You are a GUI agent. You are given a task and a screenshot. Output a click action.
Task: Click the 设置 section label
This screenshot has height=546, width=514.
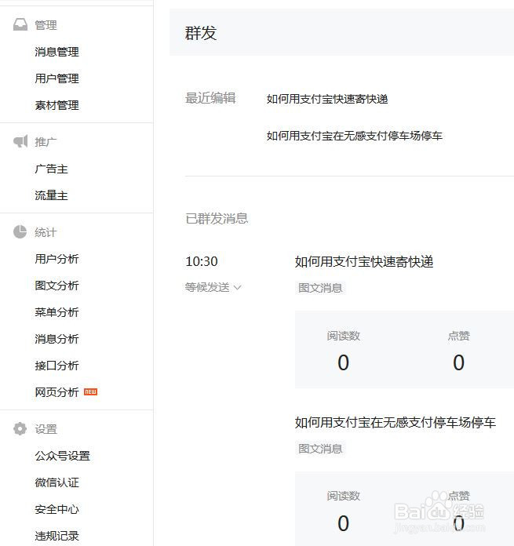click(x=46, y=429)
